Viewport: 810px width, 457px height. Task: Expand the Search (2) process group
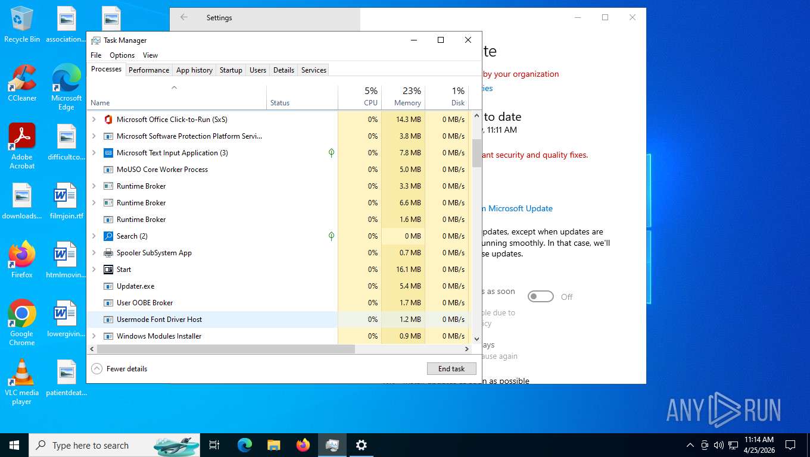[94, 236]
